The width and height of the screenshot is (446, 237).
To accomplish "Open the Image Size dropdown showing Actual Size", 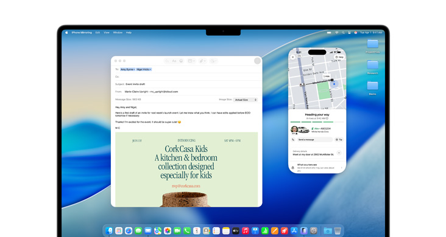I will [246, 100].
